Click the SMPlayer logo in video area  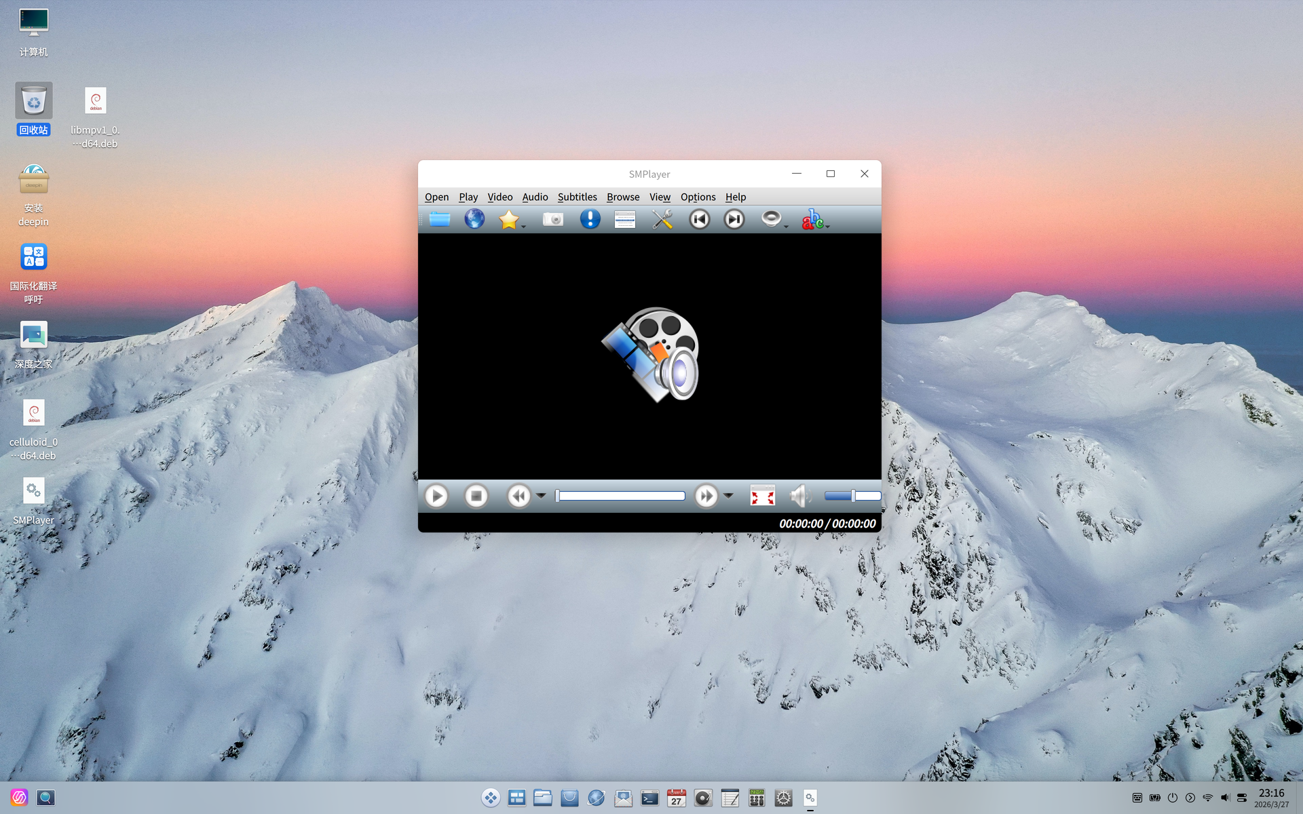point(650,355)
